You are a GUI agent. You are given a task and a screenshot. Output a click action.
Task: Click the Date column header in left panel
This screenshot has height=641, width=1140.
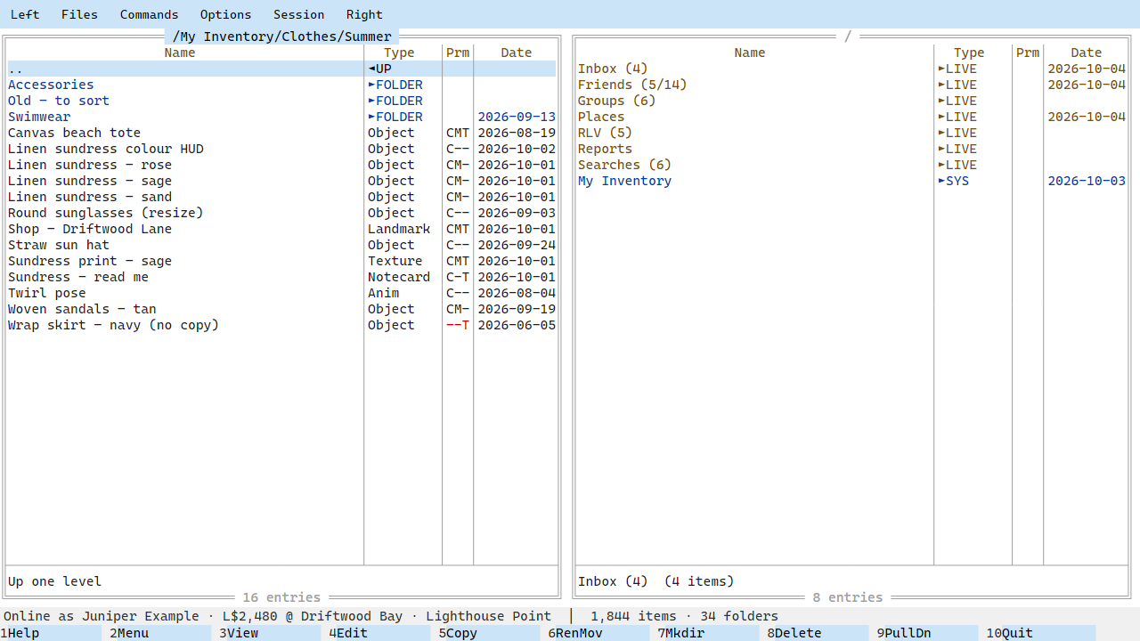pos(517,53)
